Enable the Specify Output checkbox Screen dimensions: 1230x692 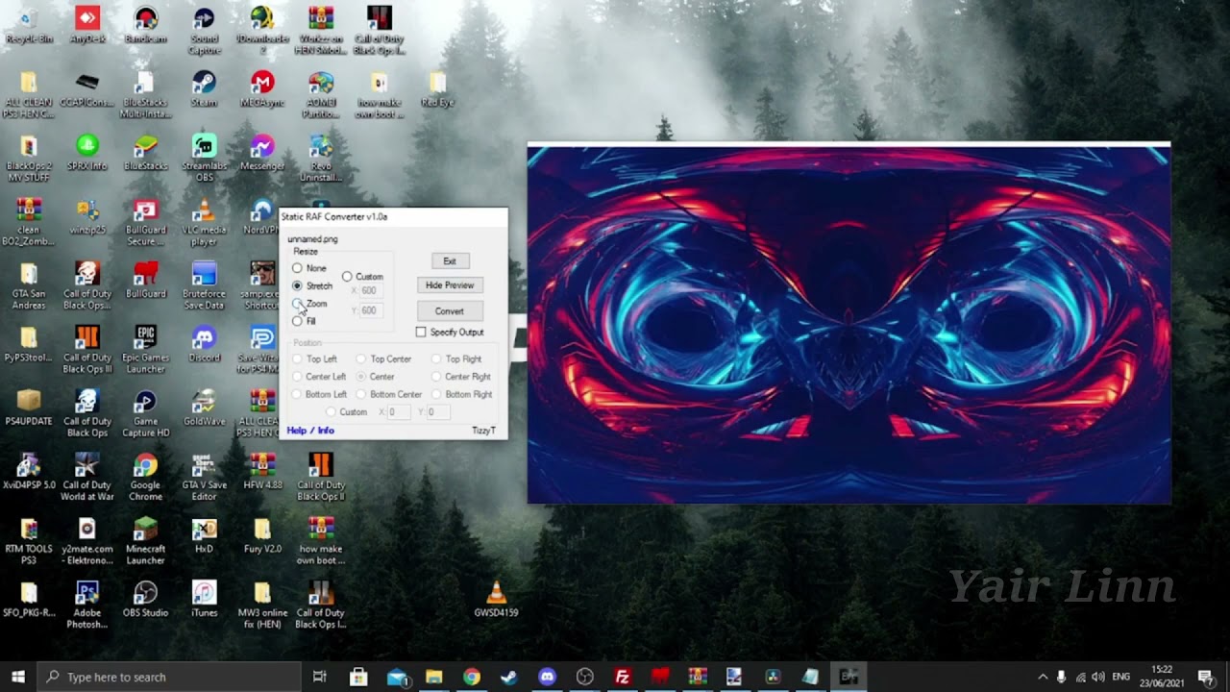[x=450, y=333]
